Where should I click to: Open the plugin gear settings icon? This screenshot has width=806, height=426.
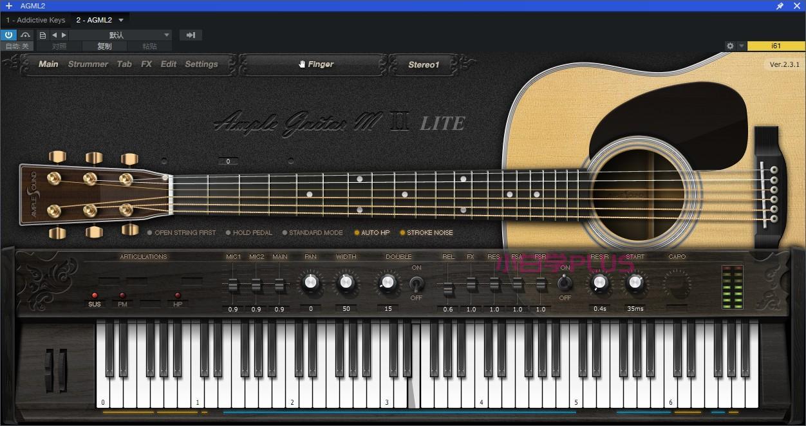coord(730,46)
